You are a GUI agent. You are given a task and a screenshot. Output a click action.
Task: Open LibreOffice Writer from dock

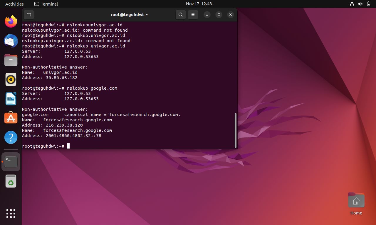(11, 99)
